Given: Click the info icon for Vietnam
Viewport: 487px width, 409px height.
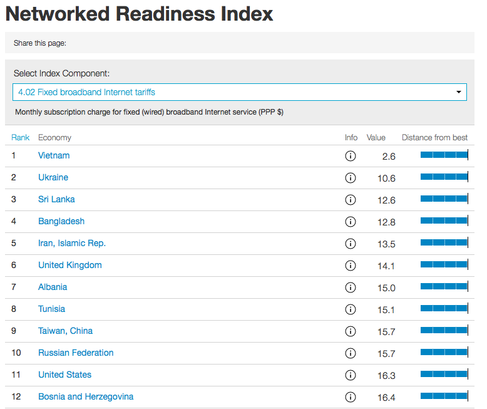Looking at the screenshot, I should (x=351, y=156).
